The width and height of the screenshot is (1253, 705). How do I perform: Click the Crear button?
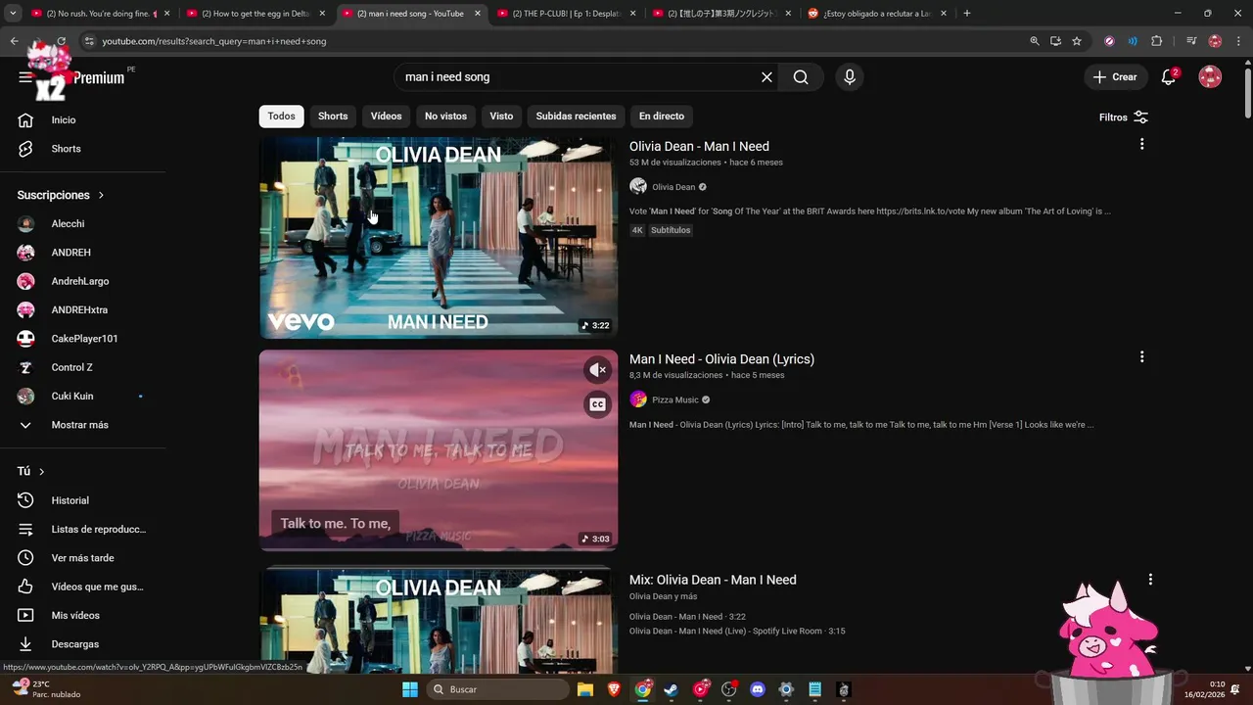(x=1116, y=77)
